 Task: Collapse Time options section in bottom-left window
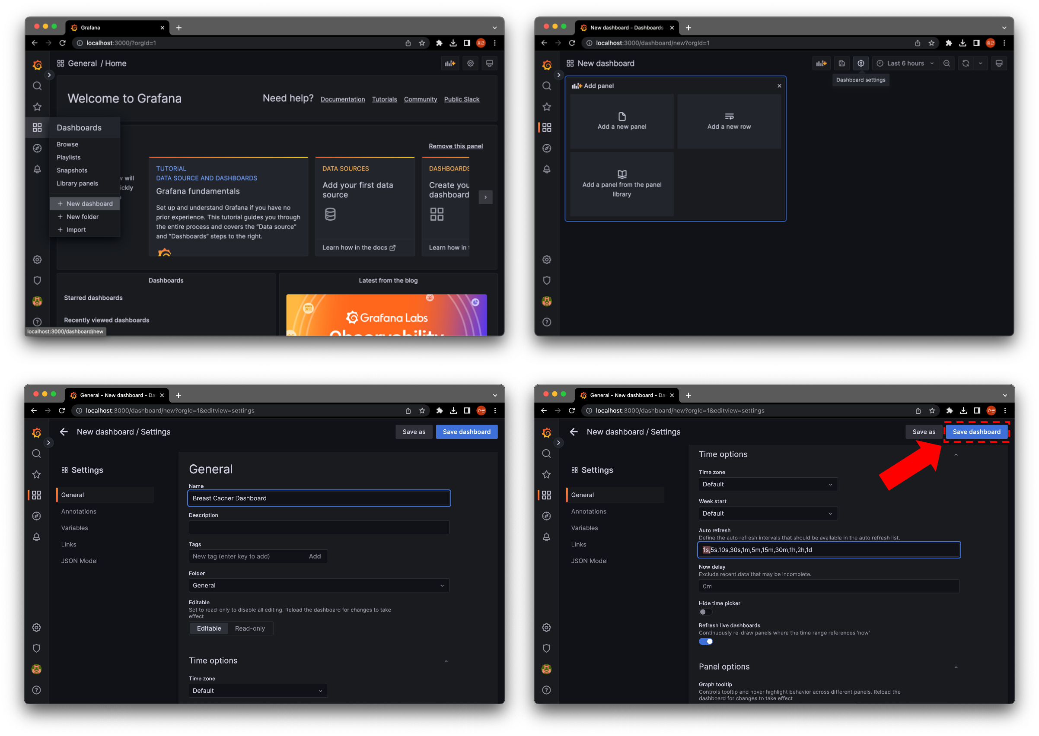pos(446,661)
